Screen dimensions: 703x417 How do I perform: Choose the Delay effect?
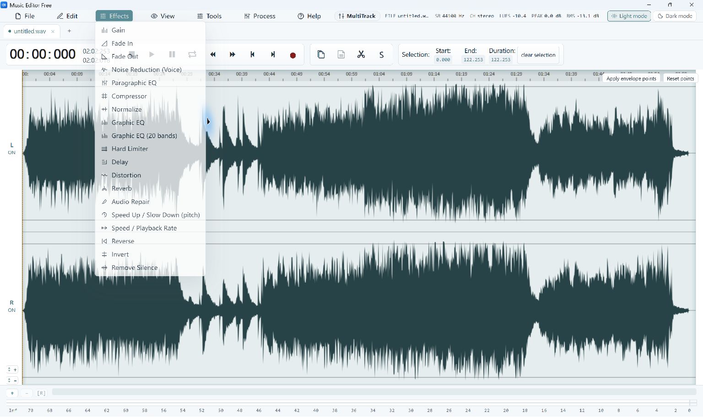pyautogui.click(x=150, y=162)
